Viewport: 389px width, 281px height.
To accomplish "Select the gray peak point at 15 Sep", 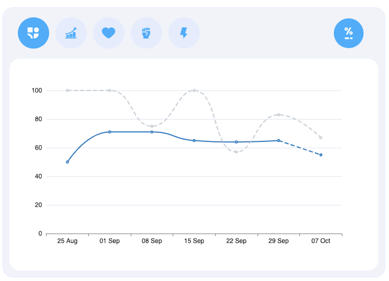I will [x=194, y=90].
